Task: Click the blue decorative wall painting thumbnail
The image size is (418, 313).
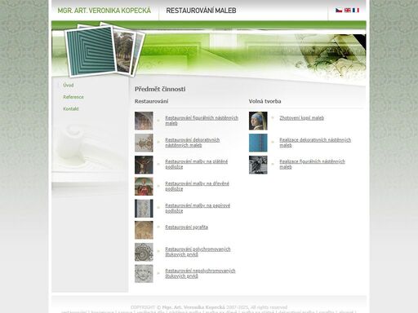Action: [x=258, y=143]
